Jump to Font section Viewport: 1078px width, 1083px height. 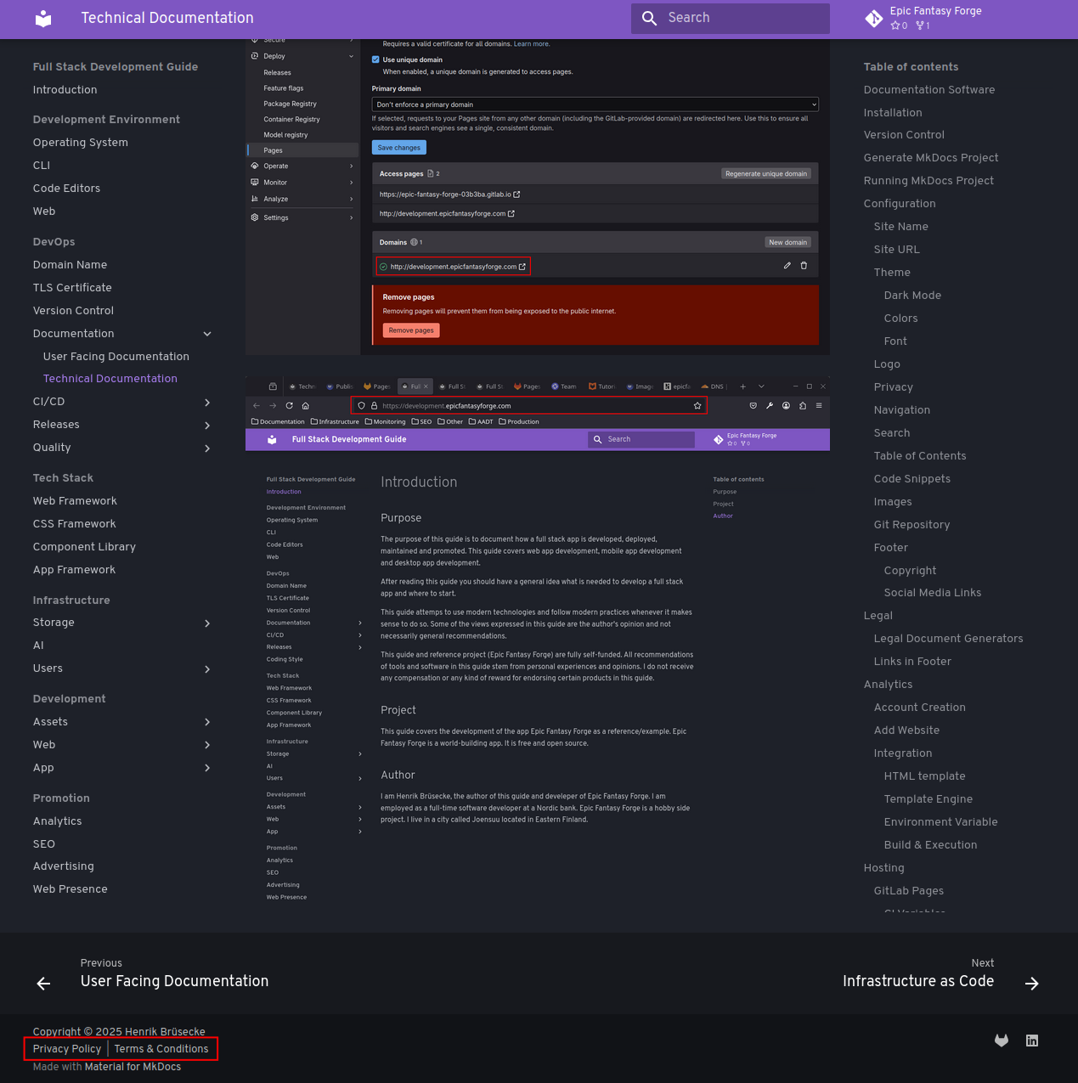(x=895, y=341)
